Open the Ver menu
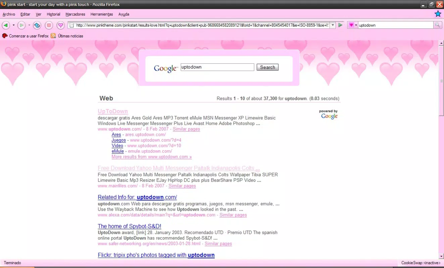 pos(39,14)
